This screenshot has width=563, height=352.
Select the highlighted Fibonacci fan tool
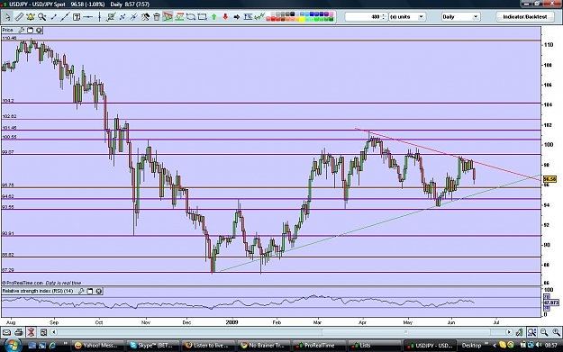tap(168, 17)
